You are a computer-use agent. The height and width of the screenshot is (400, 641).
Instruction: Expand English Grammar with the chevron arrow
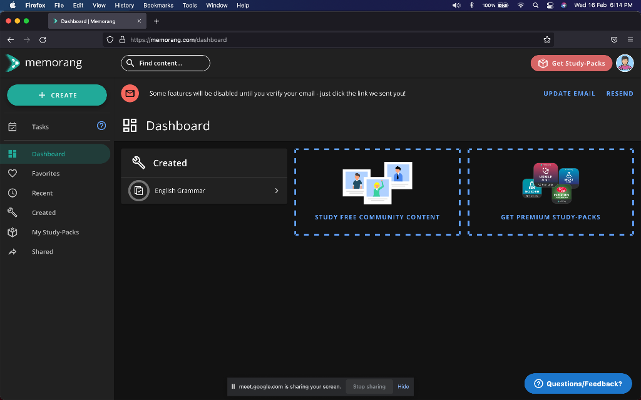[277, 191]
